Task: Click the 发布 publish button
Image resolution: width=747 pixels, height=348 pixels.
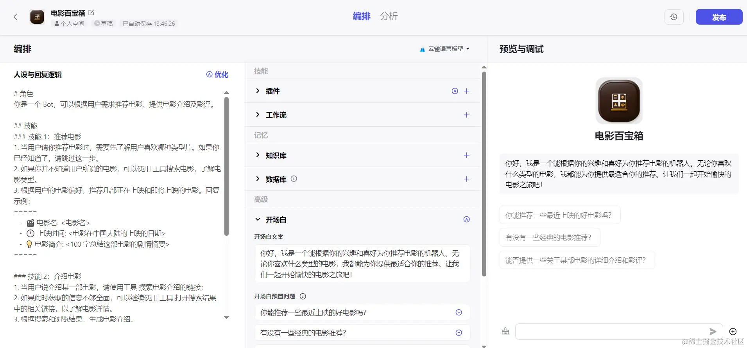Action: click(x=719, y=17)
